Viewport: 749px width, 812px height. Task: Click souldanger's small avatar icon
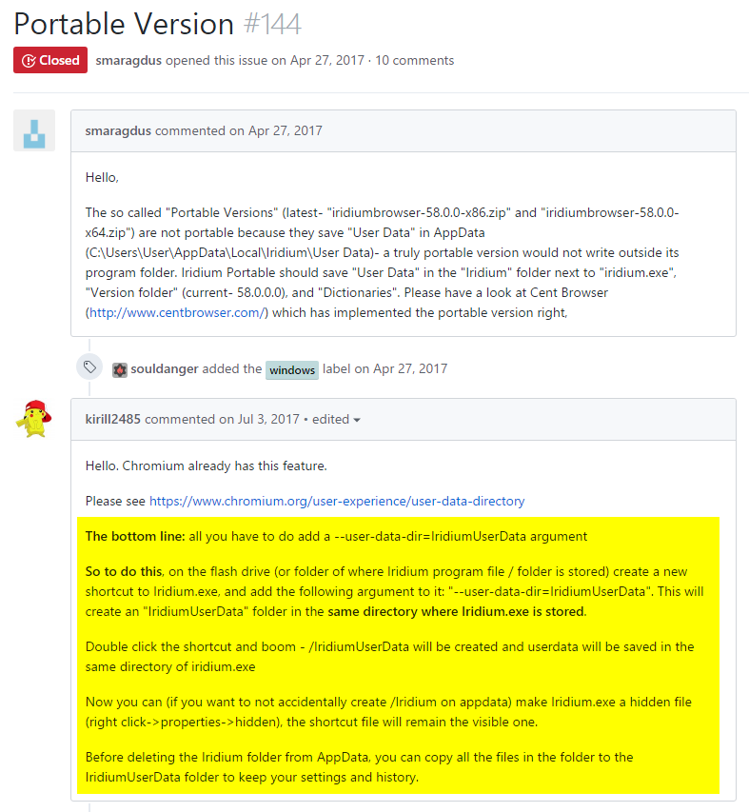point(120,369)
